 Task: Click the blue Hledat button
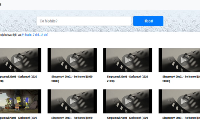(148, 21)
